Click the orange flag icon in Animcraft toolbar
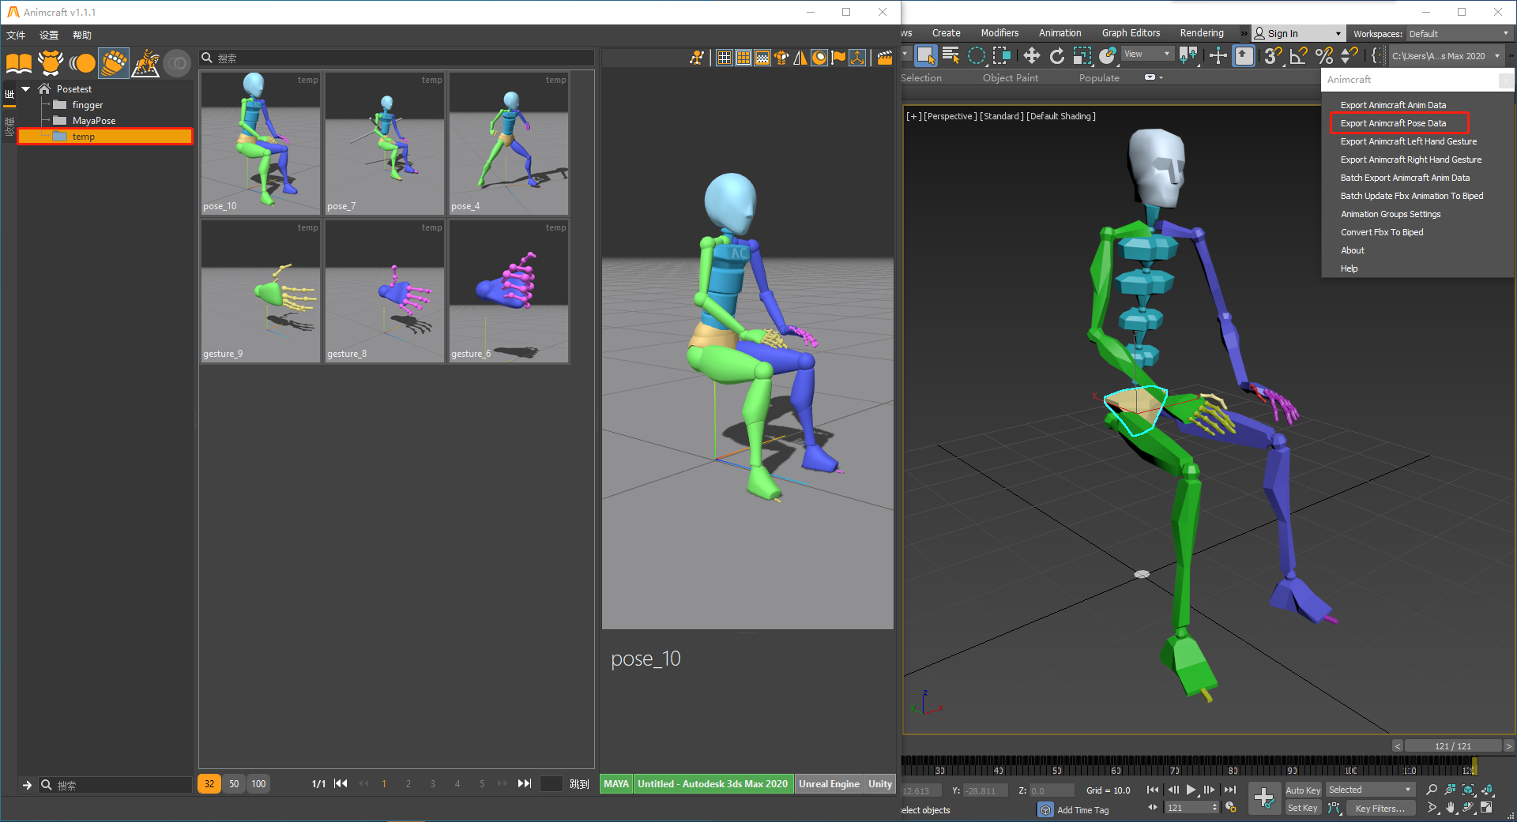Image resolution: width=1517 pixels, height=822 pixels. point(838,58)
